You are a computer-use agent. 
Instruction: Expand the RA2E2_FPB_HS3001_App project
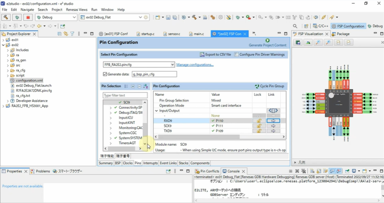click(3, 106)
